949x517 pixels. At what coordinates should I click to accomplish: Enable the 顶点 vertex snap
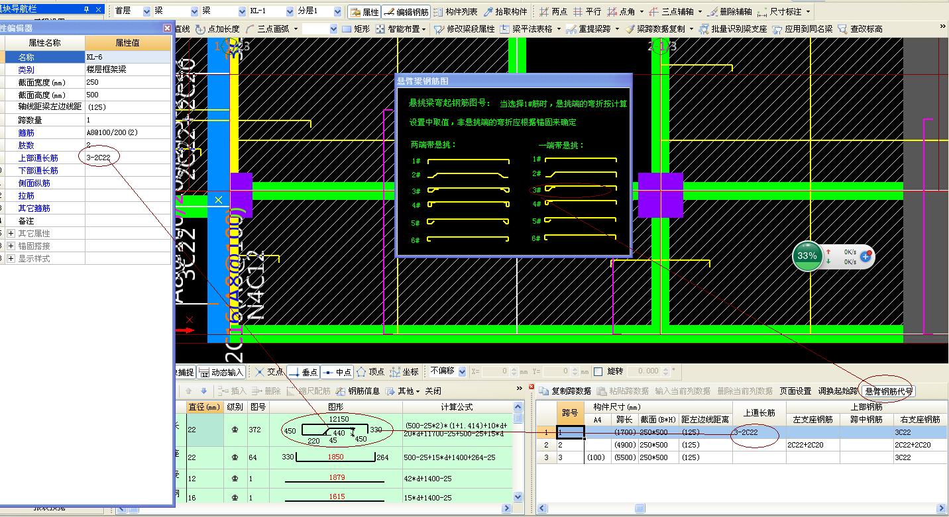pos(370,372)
